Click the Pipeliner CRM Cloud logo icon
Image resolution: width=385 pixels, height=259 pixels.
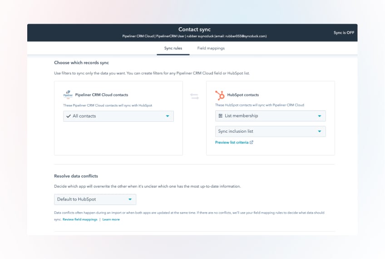[x=68, y=95]
